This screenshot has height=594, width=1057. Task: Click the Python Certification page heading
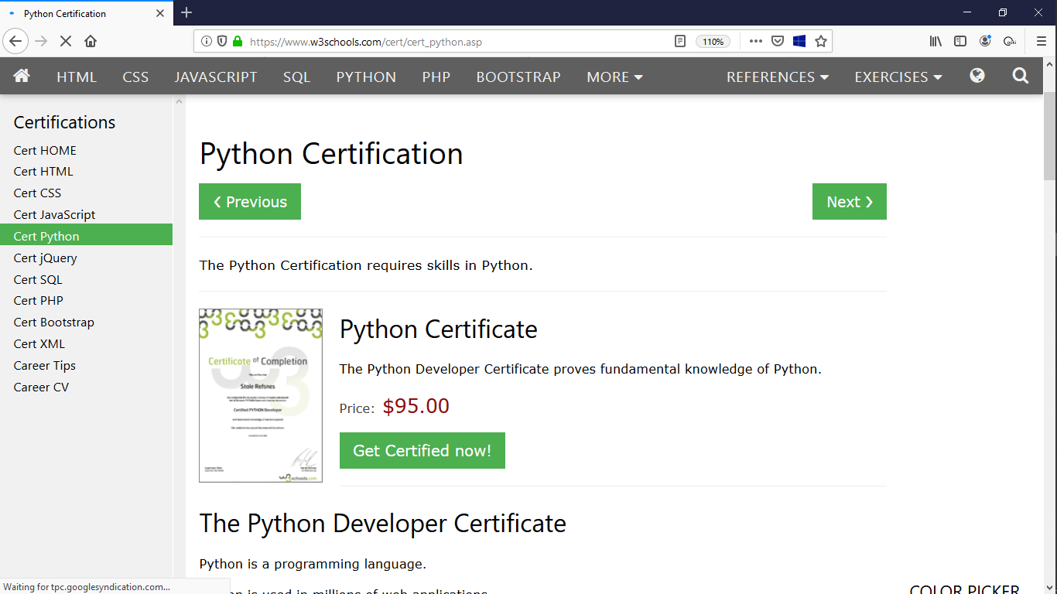331,154
